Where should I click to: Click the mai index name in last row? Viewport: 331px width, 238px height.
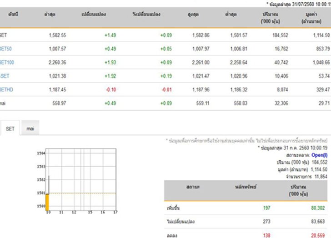click(x=3, y=103)
